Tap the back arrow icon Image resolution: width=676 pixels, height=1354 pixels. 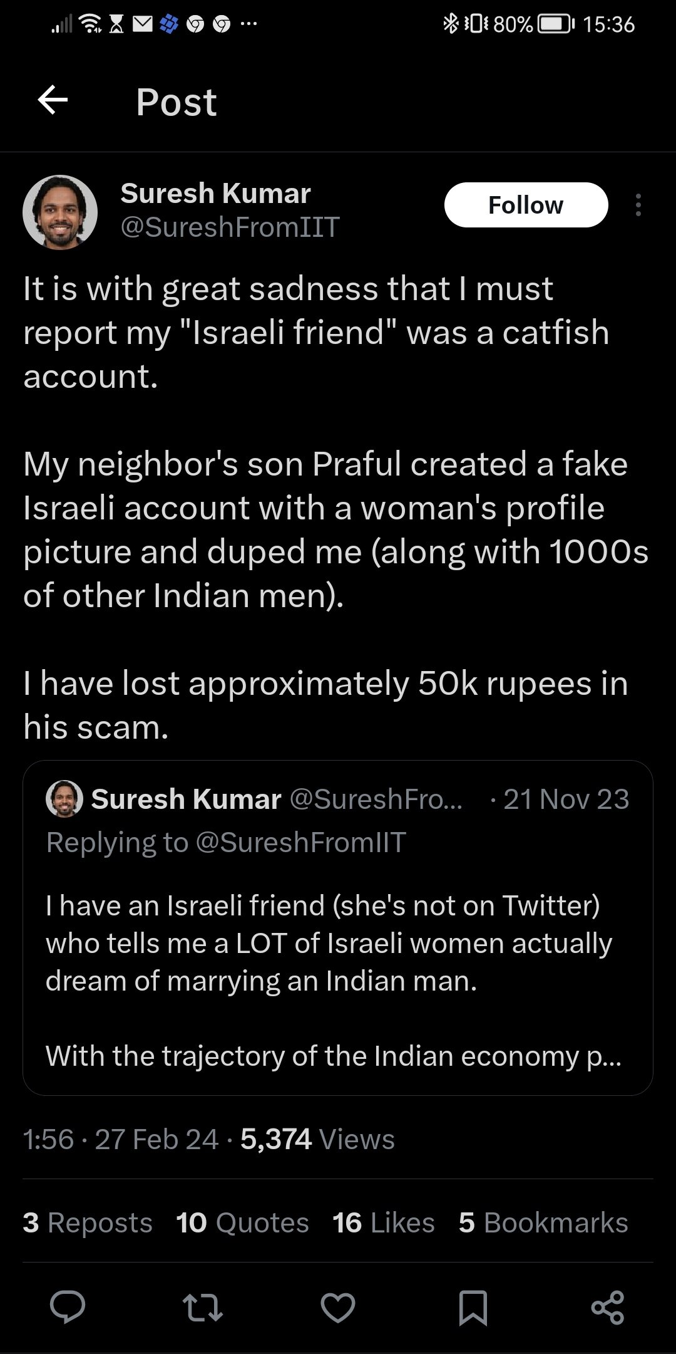(x=53, y=100)
